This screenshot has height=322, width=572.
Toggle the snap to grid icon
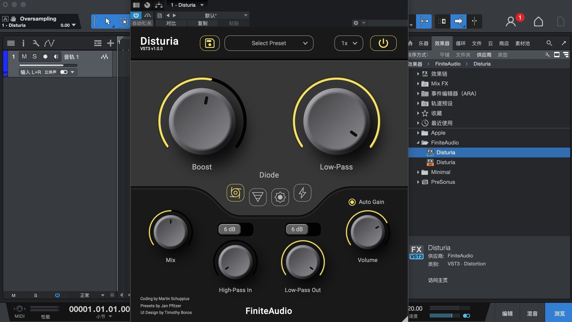[424, 21]
